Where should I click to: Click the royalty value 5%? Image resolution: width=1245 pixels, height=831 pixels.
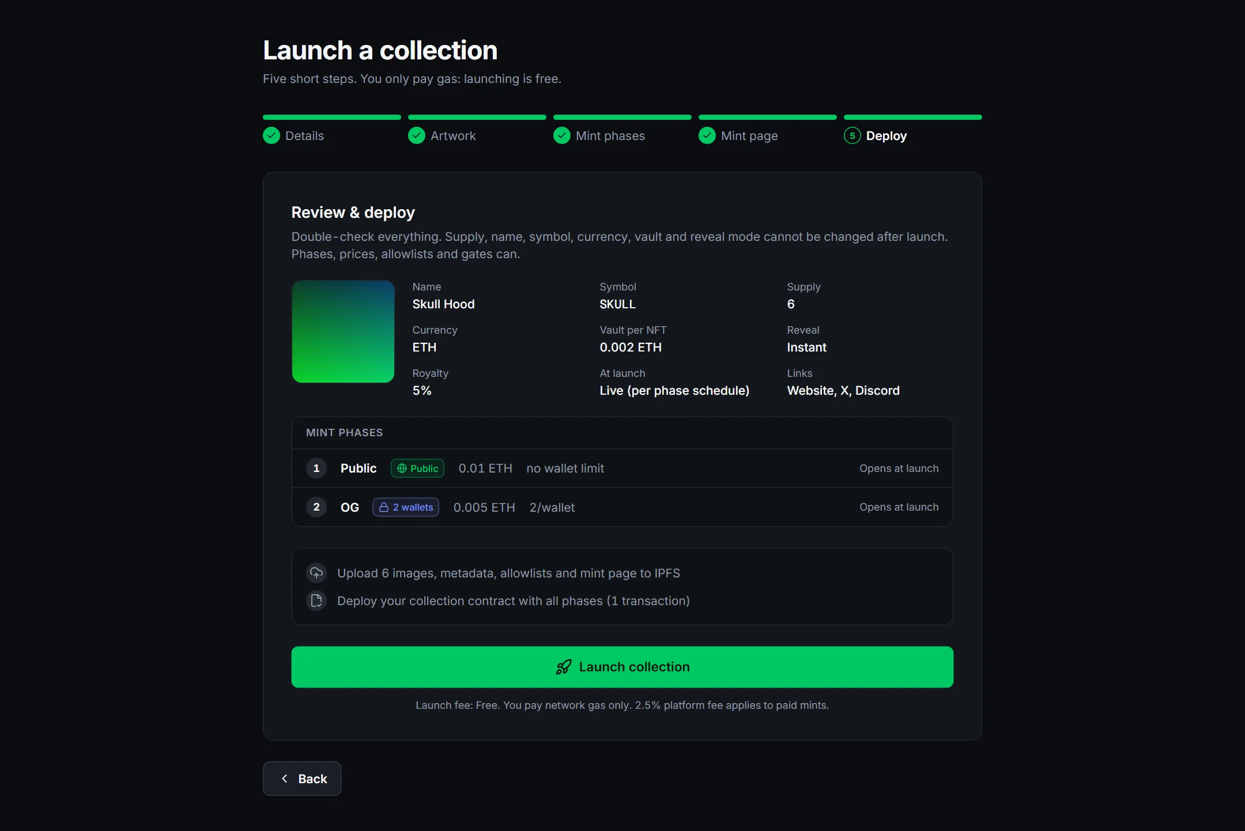pos(422,391)
